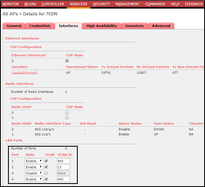Open the WLANs menu
Viewport: 205px width, 187px height.
click(x=30, y=4)
